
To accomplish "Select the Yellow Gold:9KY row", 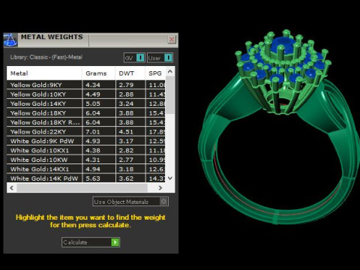I will pyautogui.click(x=86, y=85).
